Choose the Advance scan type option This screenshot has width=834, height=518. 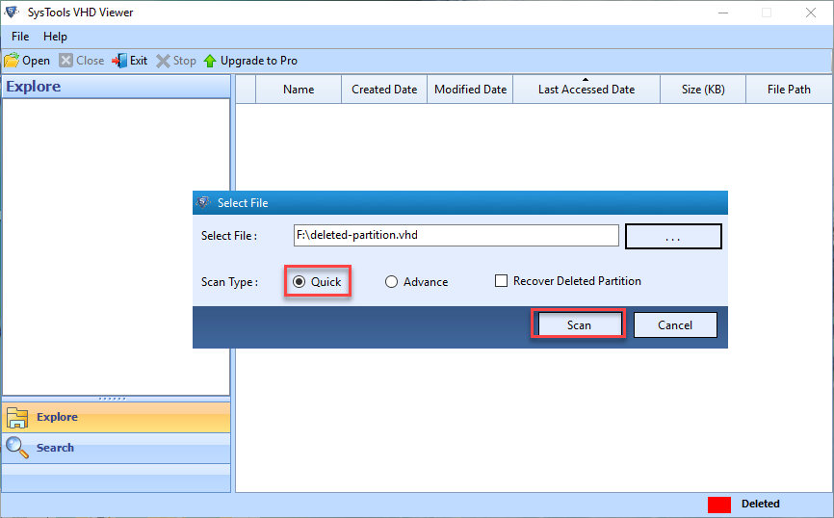[x=392, y=282]
